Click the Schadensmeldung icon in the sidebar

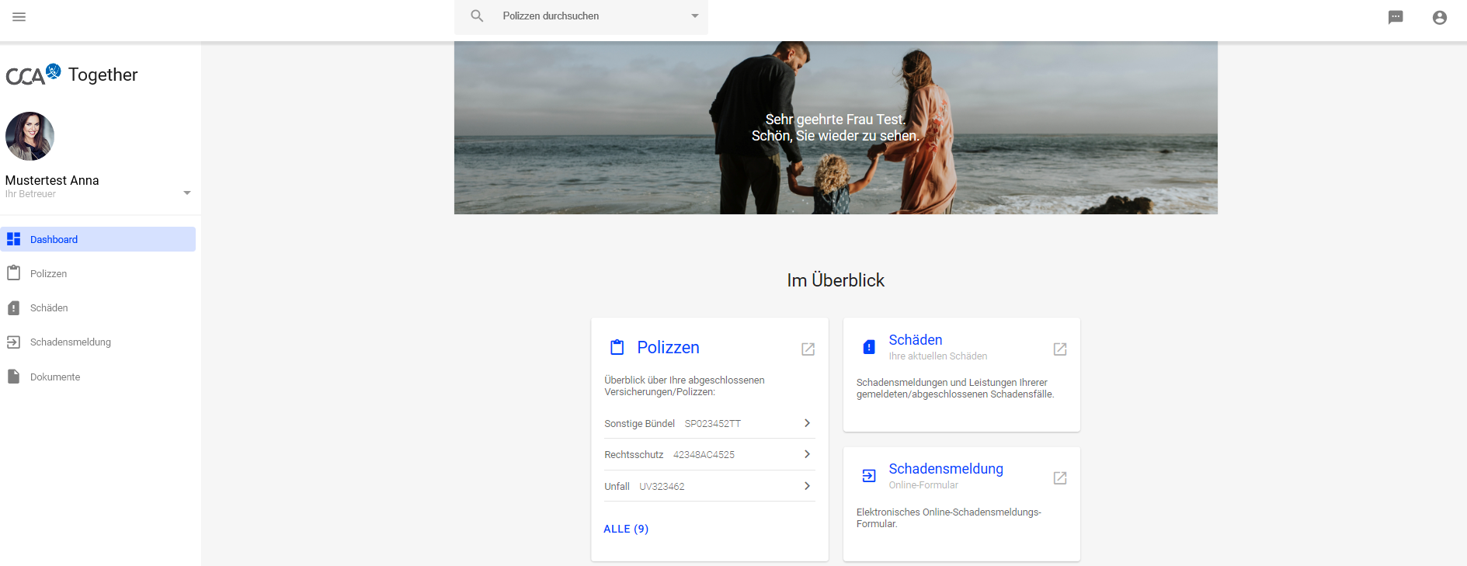[13, 342]
